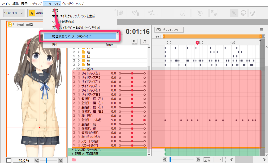The height and width of the screenshot is (163, 268).
Task: Open the ヘルプ menu
Action: [x=80, y=4]
